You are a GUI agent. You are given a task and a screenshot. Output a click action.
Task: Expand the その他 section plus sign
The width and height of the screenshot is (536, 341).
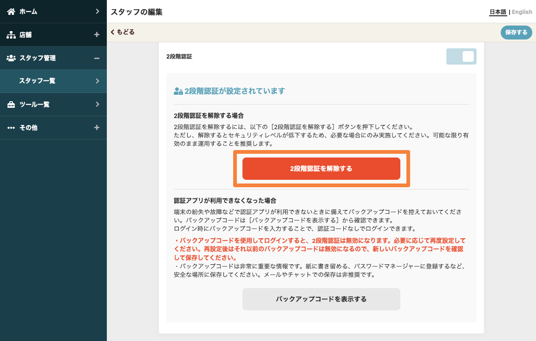[x=97, y=128]
